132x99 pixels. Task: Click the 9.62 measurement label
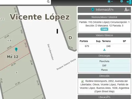point(21,32)
